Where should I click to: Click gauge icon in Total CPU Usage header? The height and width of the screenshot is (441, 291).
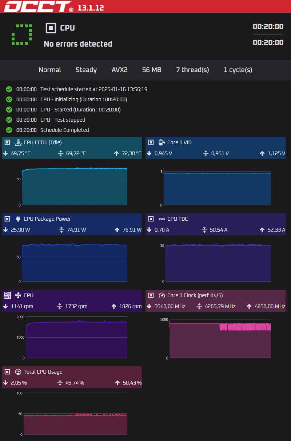pyautogui.click(x=18, y=372)
